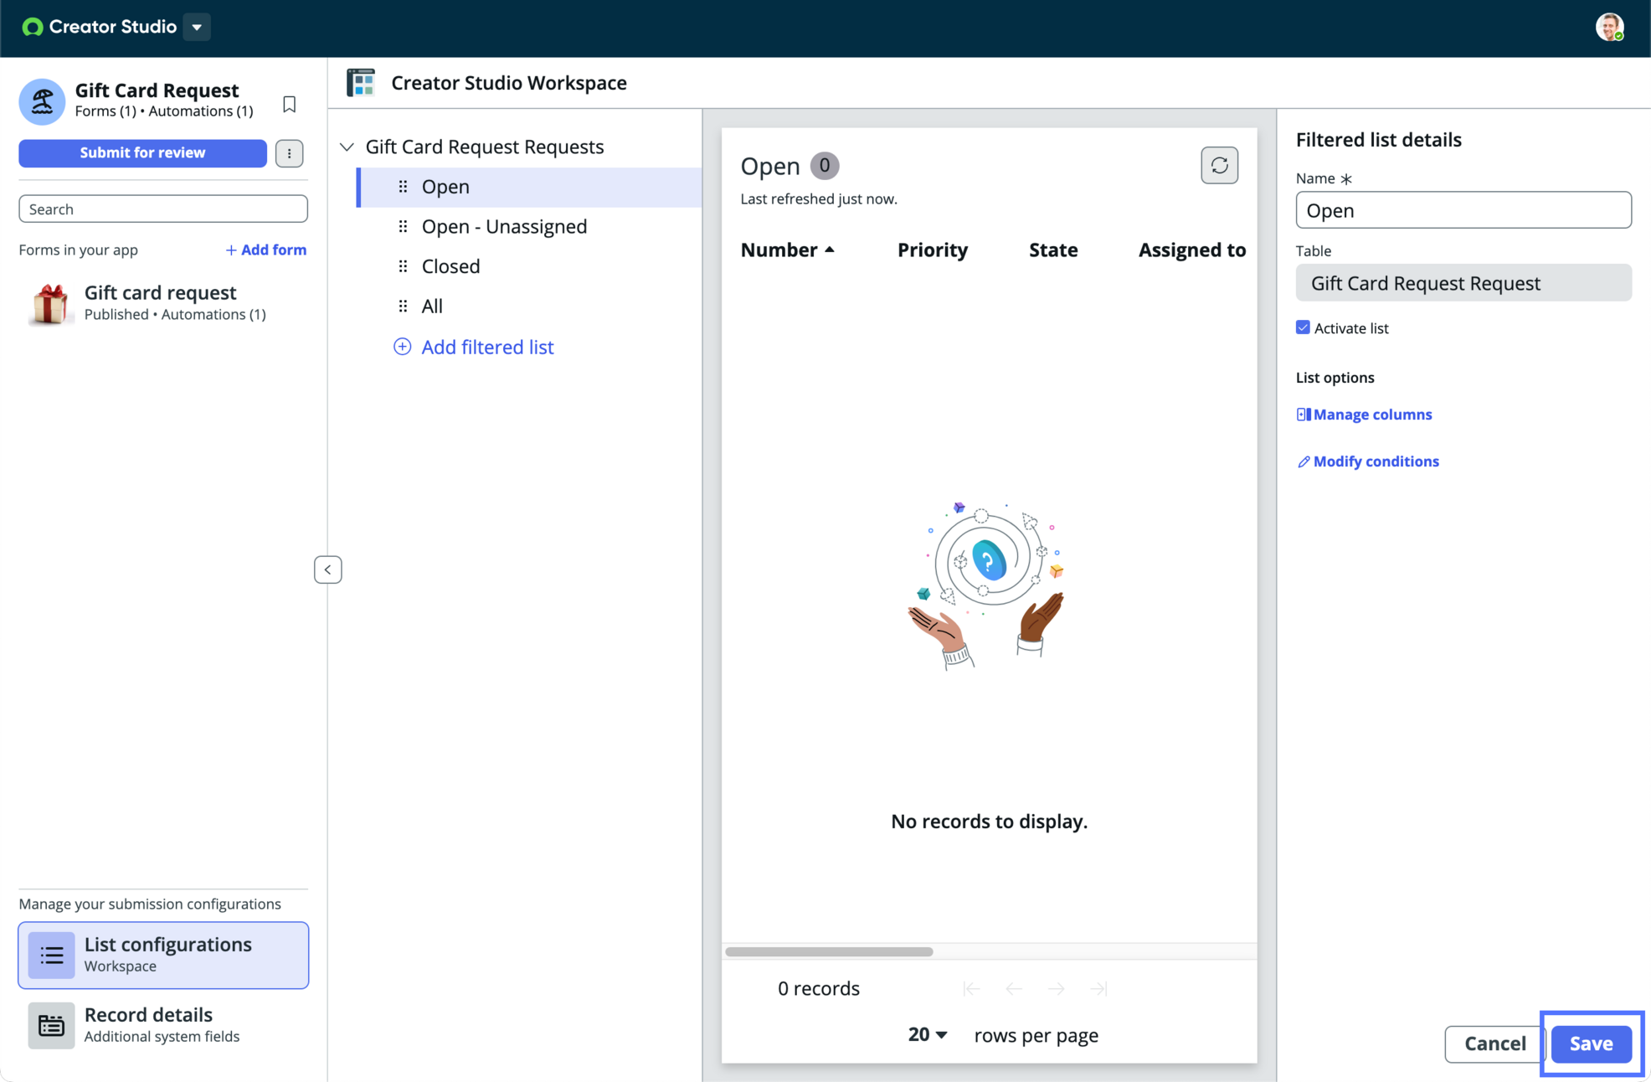This screenshot has width=1651, height=1082.
Task: Click drag handle of All list
Action: coord(403,306)
